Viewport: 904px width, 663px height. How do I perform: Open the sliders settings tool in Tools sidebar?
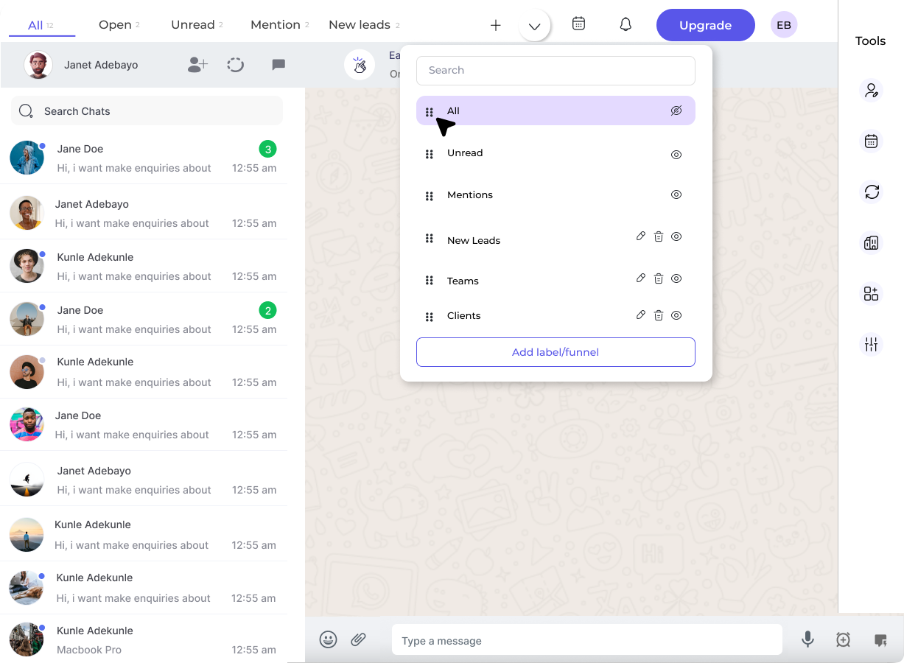pyautogui.click(x=872, y=344)
